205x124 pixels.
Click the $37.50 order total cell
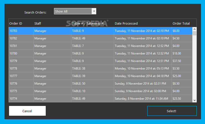tap(182, 61)
